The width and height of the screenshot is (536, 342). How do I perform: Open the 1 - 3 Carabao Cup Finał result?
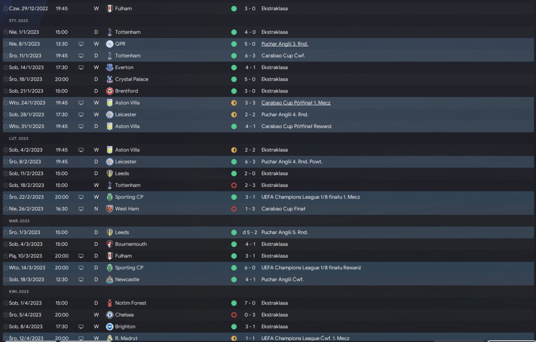click(250, 209)
